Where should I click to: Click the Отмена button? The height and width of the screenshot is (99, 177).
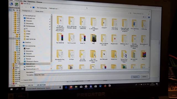point(144,76)
